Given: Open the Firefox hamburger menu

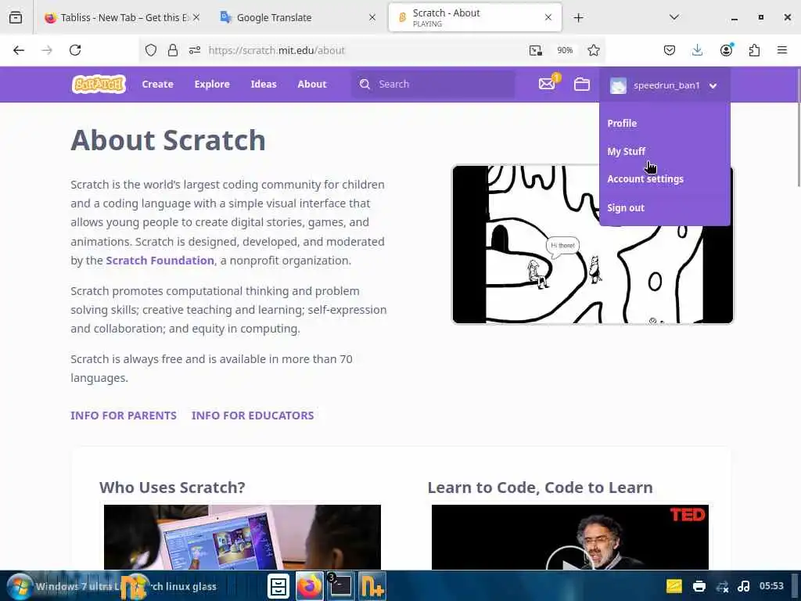Looking at the screenshot, I should (x=781, y=50).
